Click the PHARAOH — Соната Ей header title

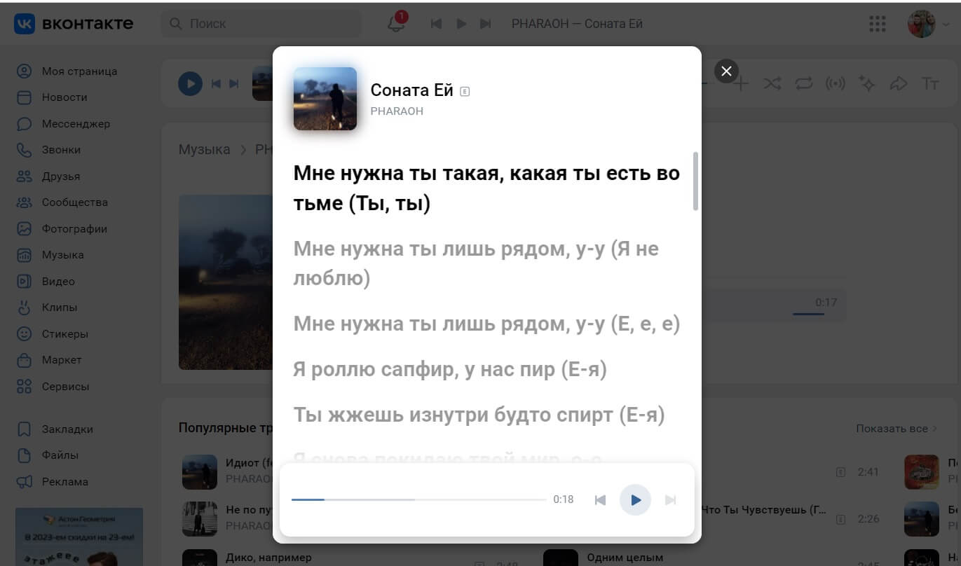pos(577,24)
